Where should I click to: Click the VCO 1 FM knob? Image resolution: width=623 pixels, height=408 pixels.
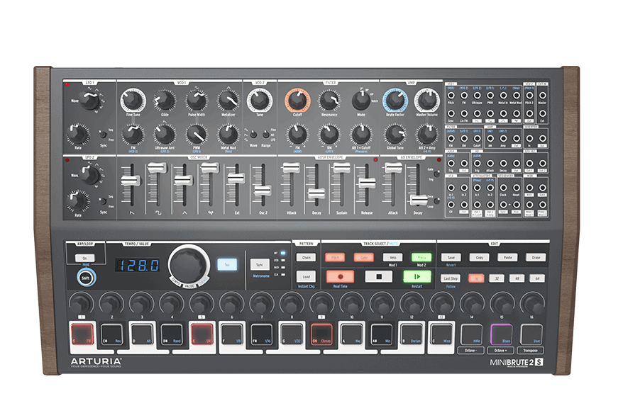pyautogui.click(x=133, y=135)
